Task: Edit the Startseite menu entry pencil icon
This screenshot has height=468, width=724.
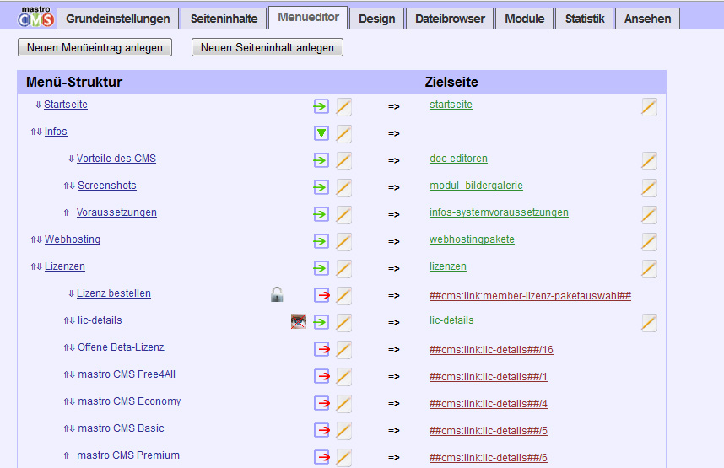Action: [343, 106]
